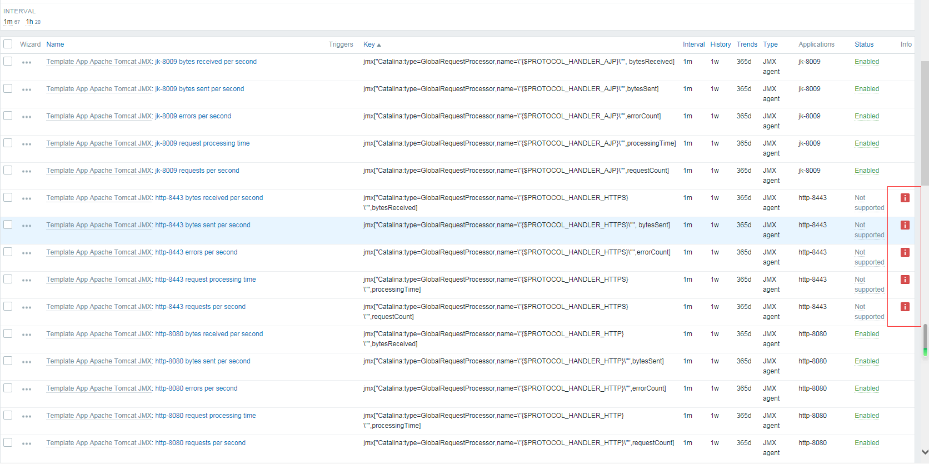The image size is (929, 464).
Task: Click jk-8009 application cell in first row
Action: pyautogui.click(x=809, y=62)
